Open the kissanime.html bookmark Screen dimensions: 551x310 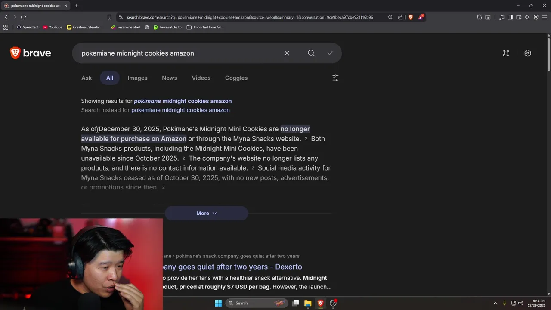click(x=125, y=27)
